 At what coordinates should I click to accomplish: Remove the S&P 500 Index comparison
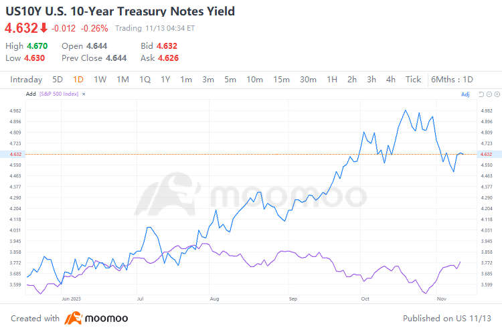click(84, 94)
